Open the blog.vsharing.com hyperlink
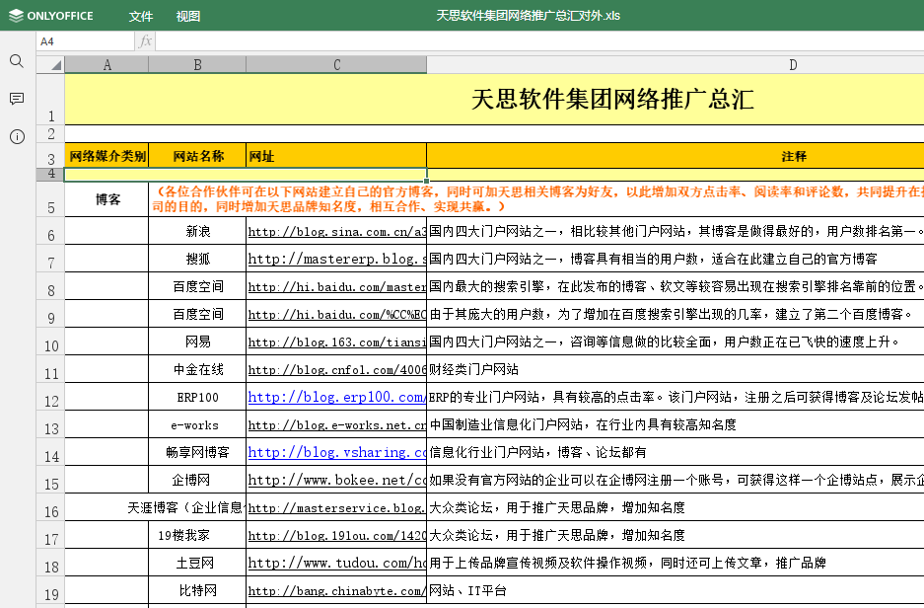The image size is (924, 608). (336, 452)
